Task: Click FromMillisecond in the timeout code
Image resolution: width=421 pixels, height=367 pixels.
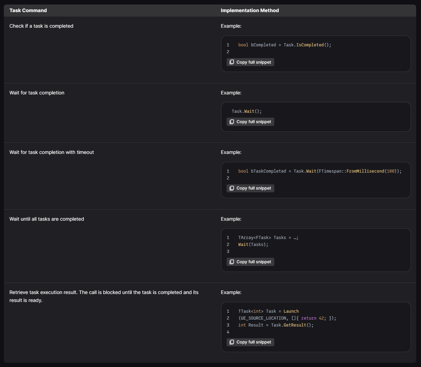Action: [365, 171]
